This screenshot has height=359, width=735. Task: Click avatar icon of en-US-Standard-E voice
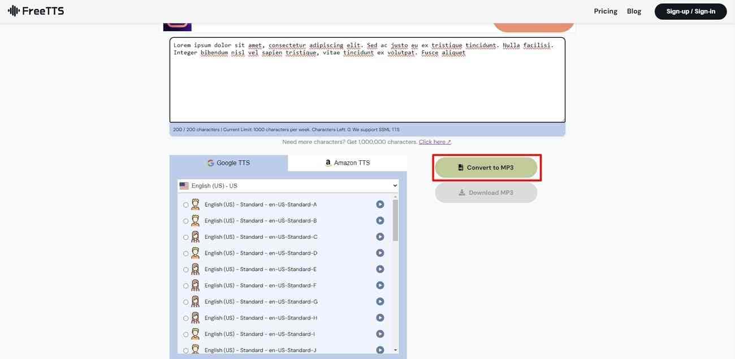coord(195,269)
